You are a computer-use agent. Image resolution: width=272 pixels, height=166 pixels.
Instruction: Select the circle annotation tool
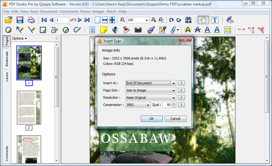coord(8,30)
